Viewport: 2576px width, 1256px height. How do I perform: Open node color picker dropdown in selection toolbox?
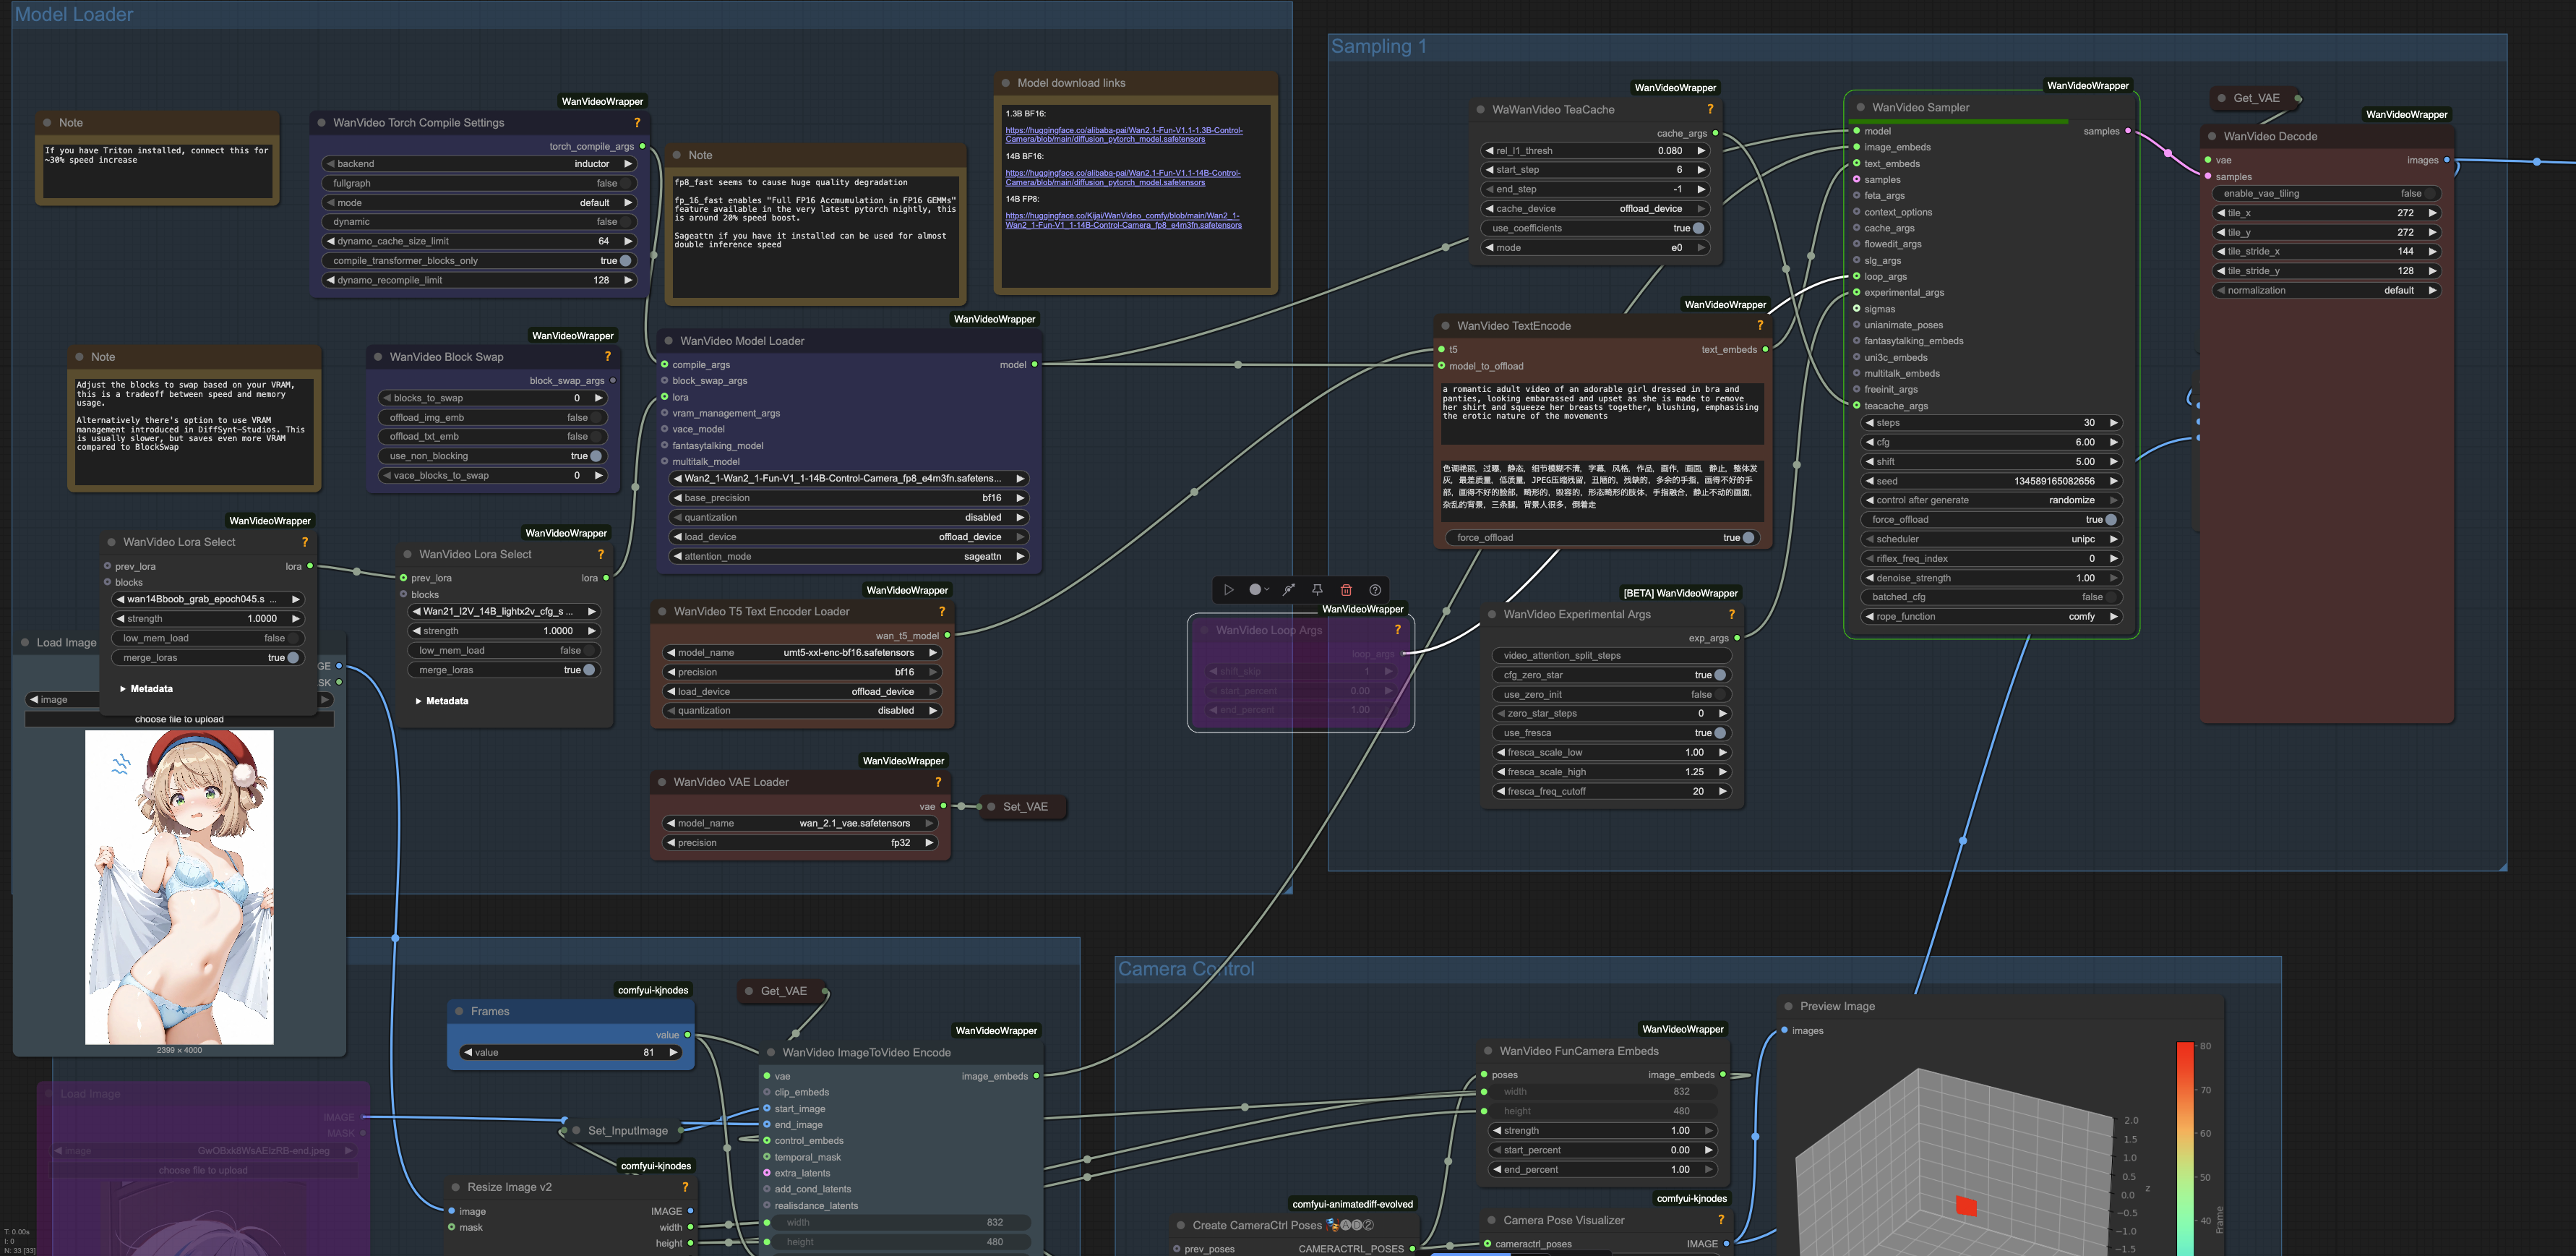coord(1259,589)
